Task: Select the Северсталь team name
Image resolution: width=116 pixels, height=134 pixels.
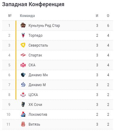Action: [x=38, y=45]
